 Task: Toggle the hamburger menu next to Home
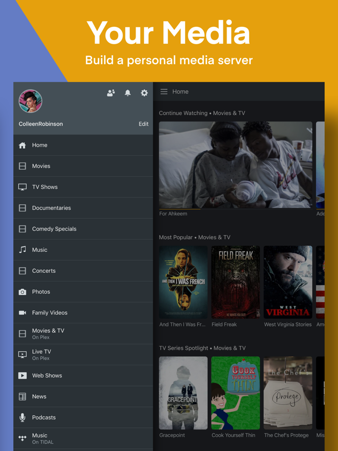pos(164,91)
